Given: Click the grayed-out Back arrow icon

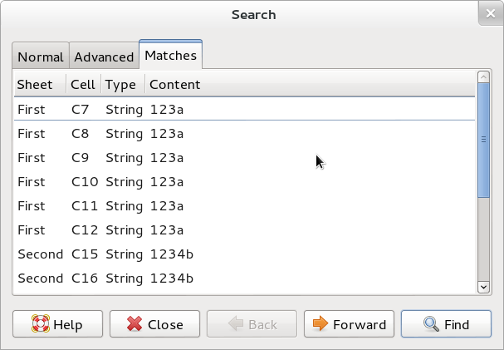Looking at the screenshot, I should click(x=236, y=323).
